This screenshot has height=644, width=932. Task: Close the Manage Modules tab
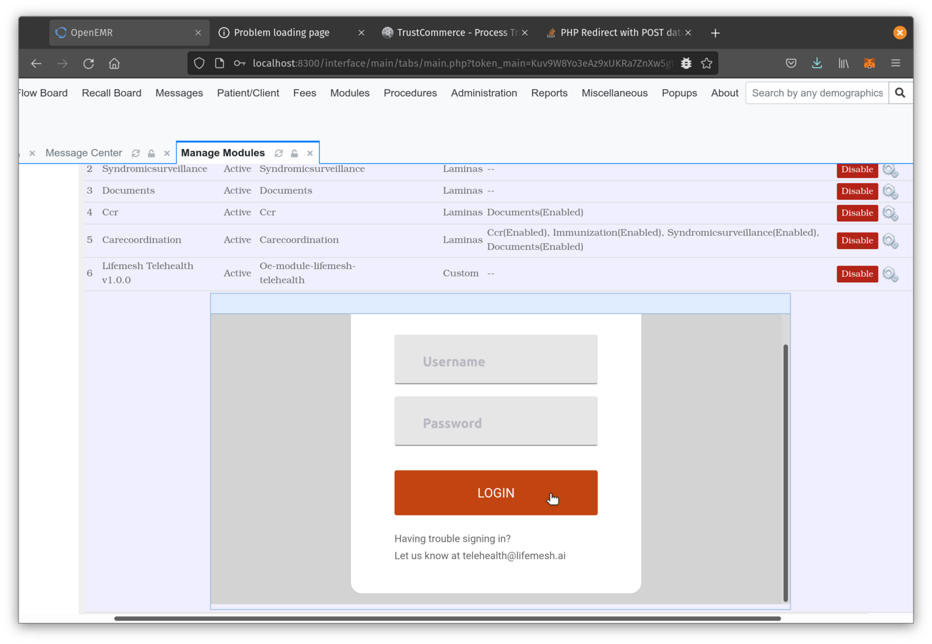[310, 153]
